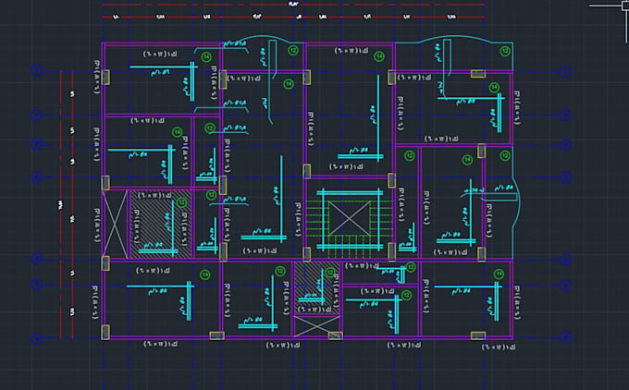Screen dimensions: 629x390
Task: Select dimension text on topmost dashed red line
Action: [293, 4]
